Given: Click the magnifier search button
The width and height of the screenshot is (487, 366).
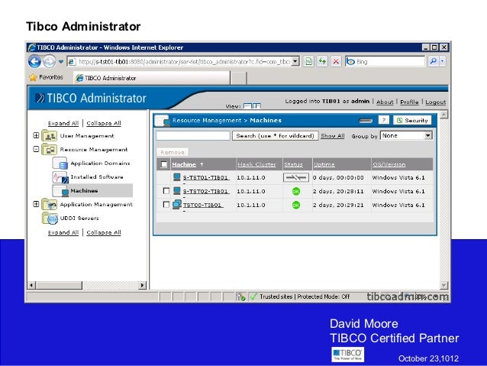Looking at the screenshot, I should click(x=433, y=61).
